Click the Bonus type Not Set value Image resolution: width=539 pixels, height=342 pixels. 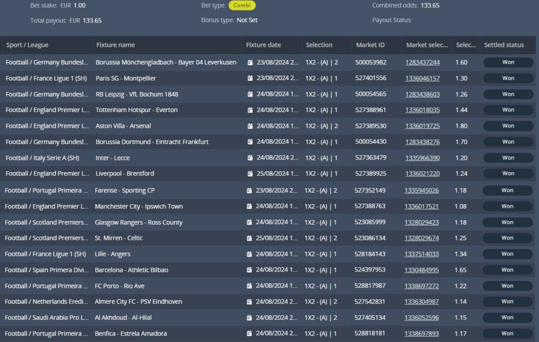click(x=247, y=21)
